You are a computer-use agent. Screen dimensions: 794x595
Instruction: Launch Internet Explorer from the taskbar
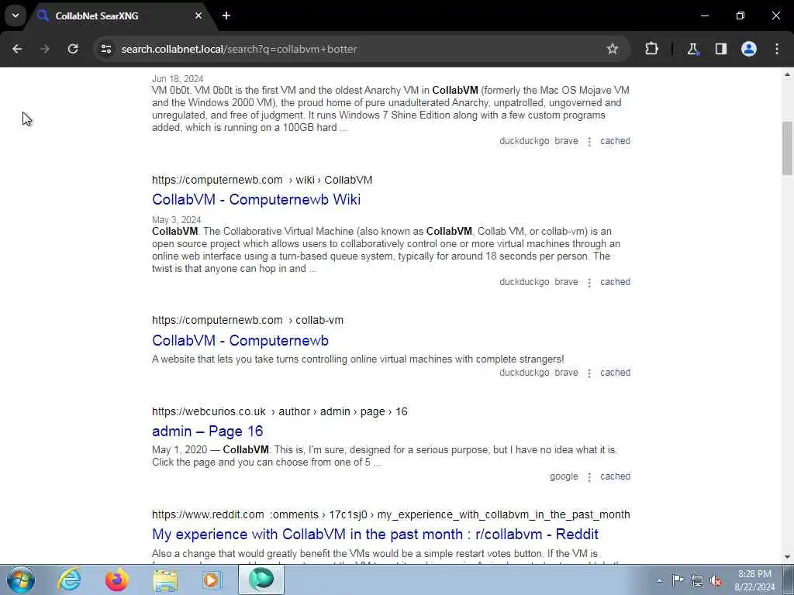(68, 580)
